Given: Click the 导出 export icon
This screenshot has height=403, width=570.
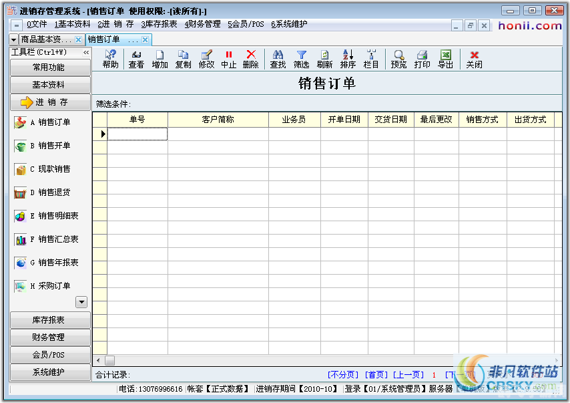Looking at the screenshot, I should pyautogui.click(x=445, y=57).
